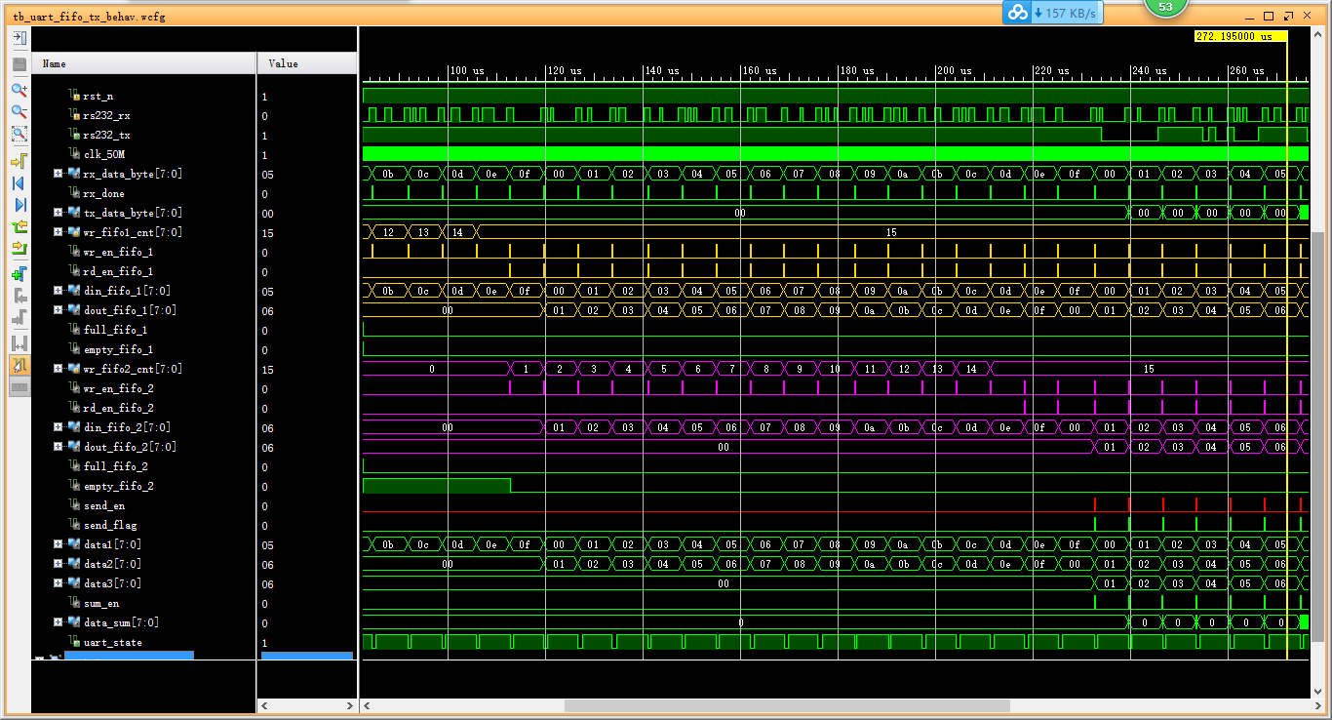Expand the dout_fifo_2[7:0] bus

[58, 447]
